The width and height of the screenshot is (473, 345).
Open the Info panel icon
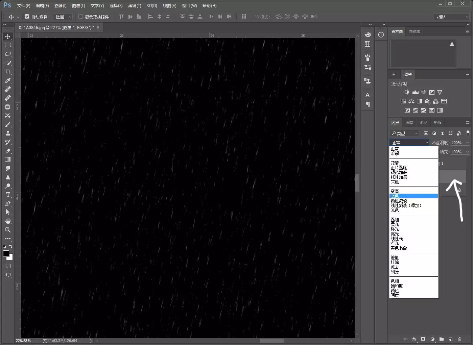[381, 34]
